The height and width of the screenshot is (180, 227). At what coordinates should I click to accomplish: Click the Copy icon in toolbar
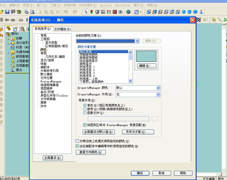(46, 12)
